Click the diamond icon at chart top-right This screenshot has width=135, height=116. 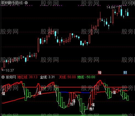tap(128, 3)
